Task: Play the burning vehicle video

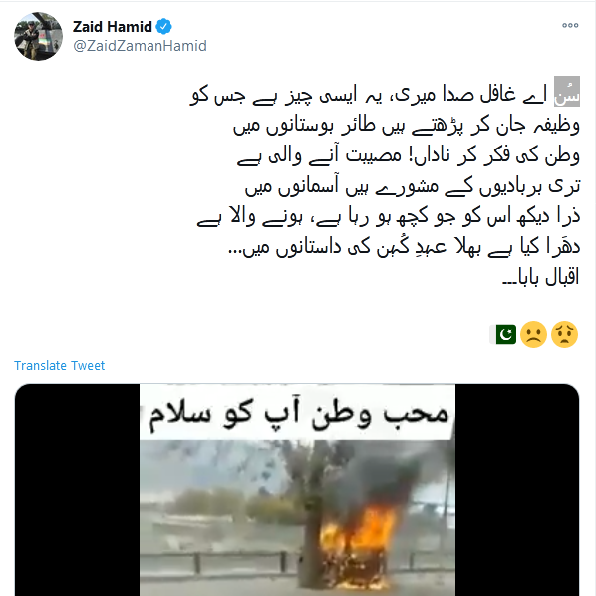Action: (x=297, y=490)
